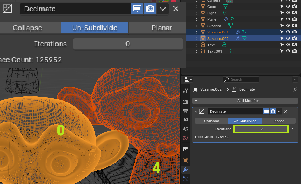301x184 pixels.
Task: Open the properties editor type dropdown
Action: [188, 79]
